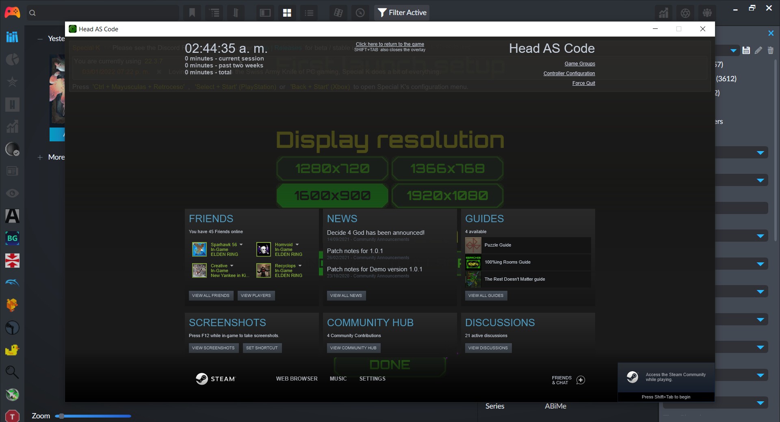Open SETTINGS in the Steam overlay
This screenshot has width=780, height=422.
point(373,379)
